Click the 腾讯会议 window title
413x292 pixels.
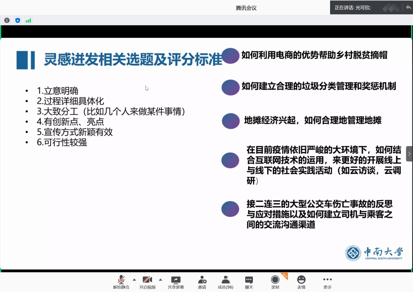click(x=246, y=8)
